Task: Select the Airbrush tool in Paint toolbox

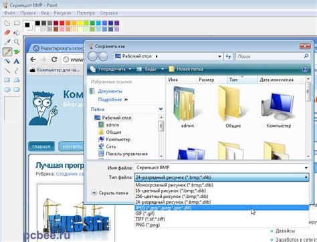Action: coord(7,61)
